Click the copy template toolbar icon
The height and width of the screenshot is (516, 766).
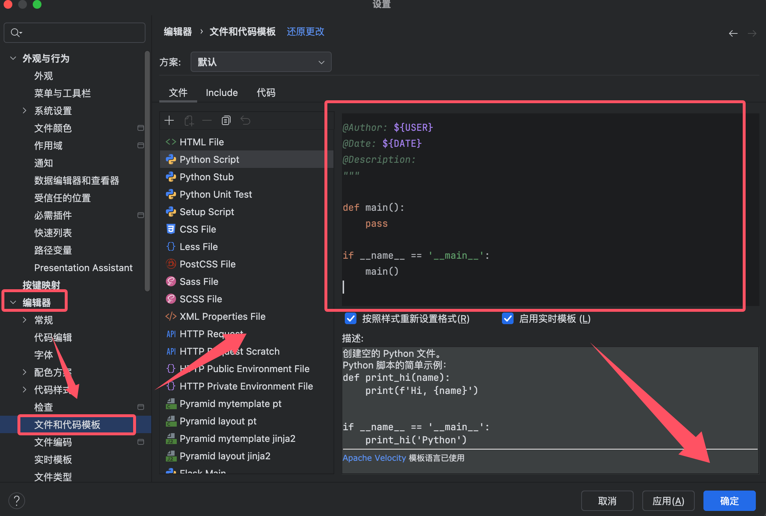point(226,120)
